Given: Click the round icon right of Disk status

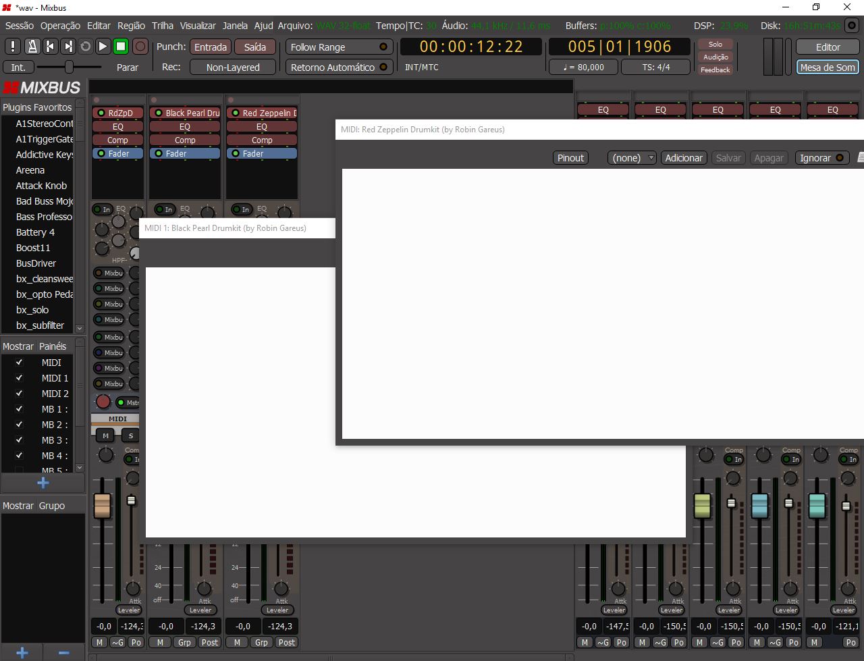Looking at the screenshot, I should [852, 26].
